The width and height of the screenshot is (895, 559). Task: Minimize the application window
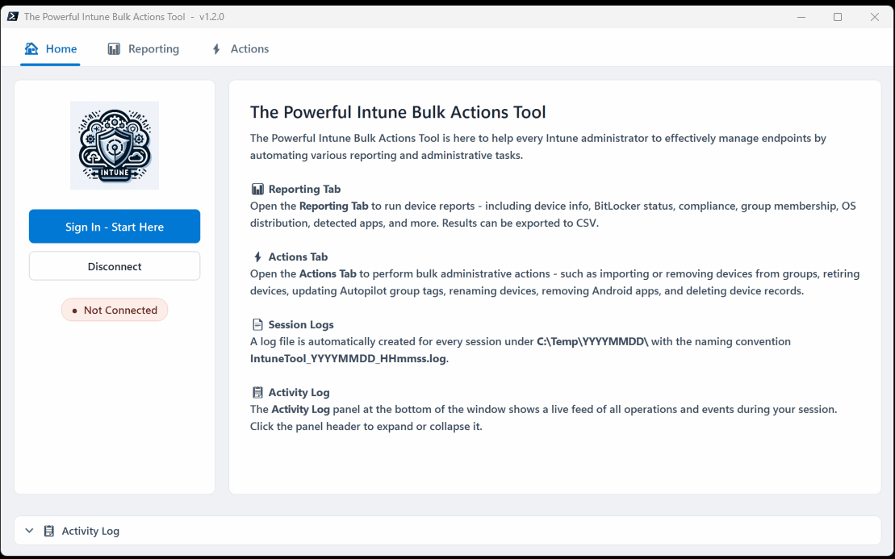[801, 17]
